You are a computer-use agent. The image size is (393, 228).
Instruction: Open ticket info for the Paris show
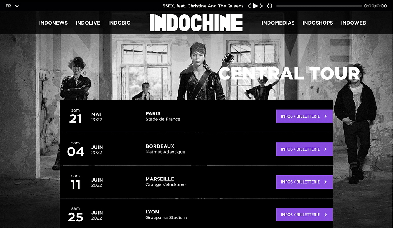coord(304,116)
